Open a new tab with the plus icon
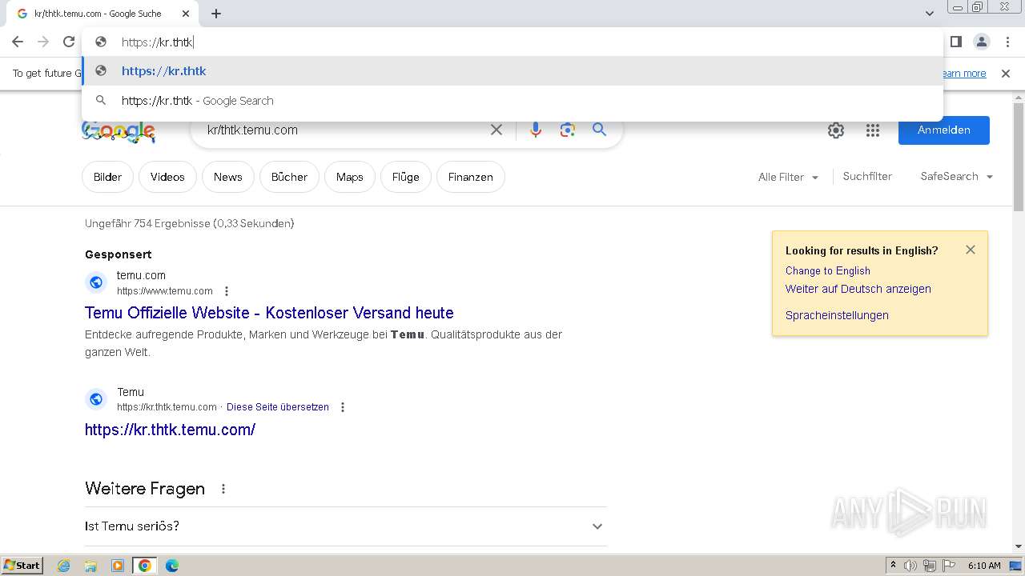Screen dimensions: 1025x576 [216, 14]
